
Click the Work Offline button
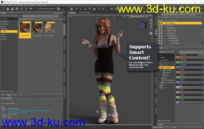[x=57, y=13]
